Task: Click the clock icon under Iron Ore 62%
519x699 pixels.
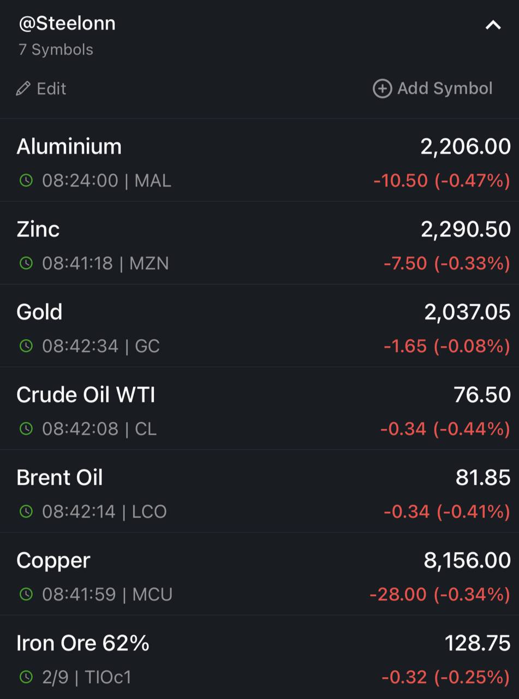Action: point(26,677)
